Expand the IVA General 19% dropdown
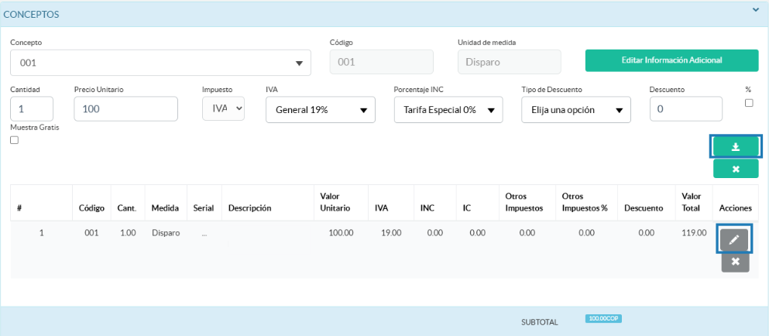Viewport: 769px width, 336px height. (320, 110)
